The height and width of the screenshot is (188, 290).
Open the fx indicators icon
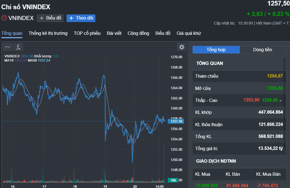[x=18, y=47]
